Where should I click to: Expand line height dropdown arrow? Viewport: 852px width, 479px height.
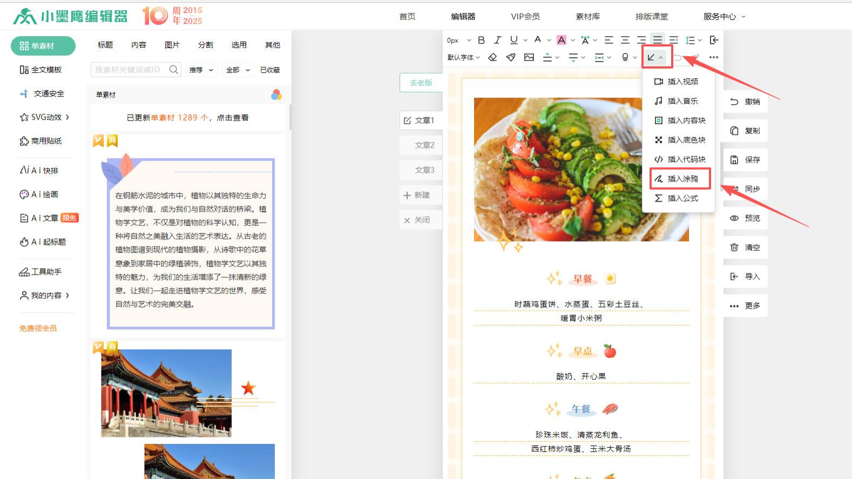700,40
